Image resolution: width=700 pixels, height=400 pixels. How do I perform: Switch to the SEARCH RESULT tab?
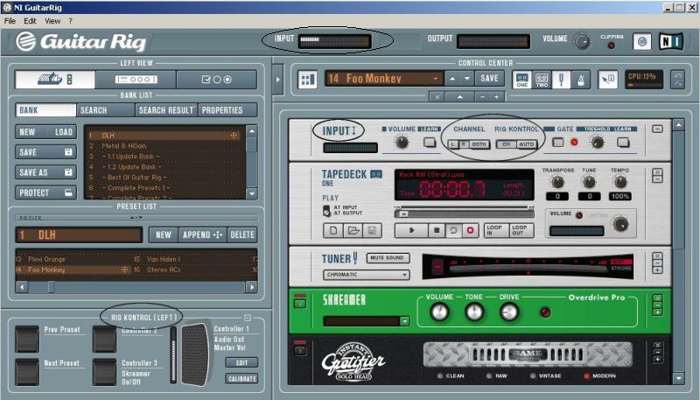tap(166, 110)
